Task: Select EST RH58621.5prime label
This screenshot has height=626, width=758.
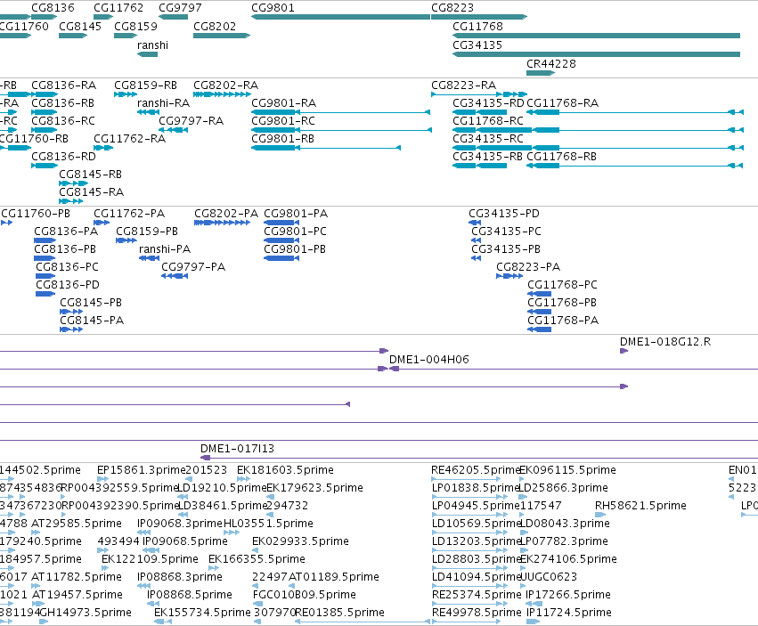Action: [x=640, y=506]
